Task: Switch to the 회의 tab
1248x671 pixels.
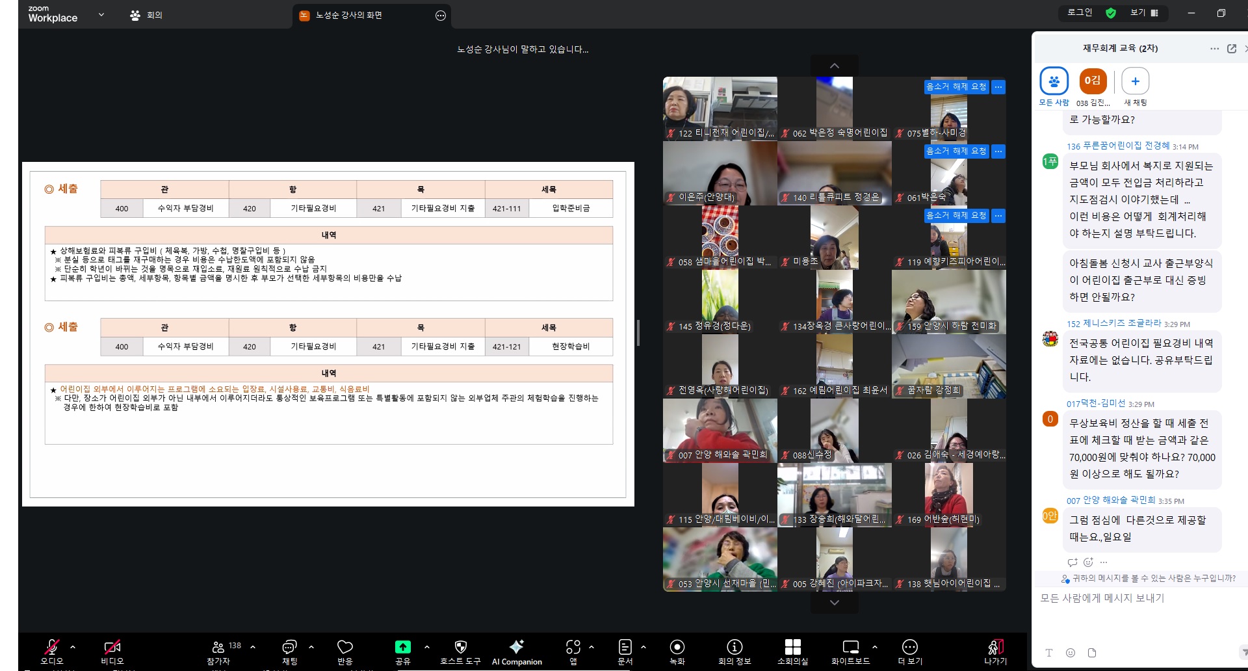Action: tap(147, 15)
